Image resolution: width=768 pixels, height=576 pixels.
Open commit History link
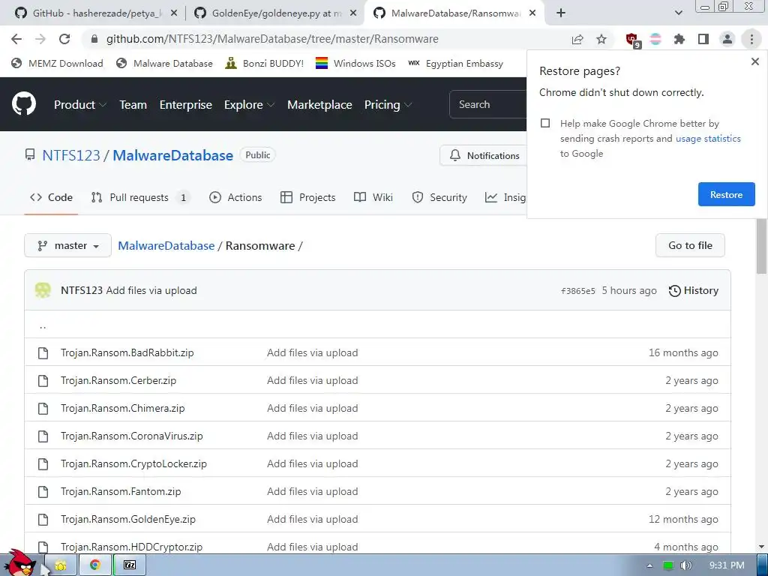coord(694,290)
